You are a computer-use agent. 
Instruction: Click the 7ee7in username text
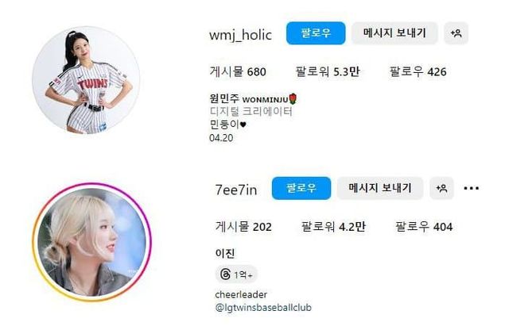(x=236, y=190)
